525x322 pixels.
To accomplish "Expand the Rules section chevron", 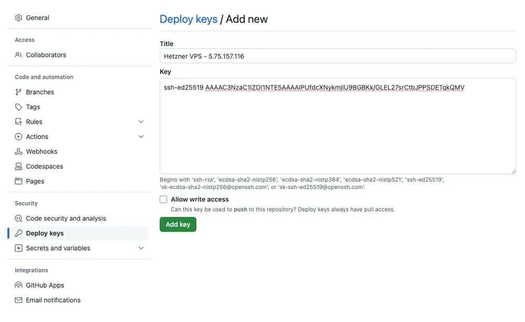I will 141,122.
